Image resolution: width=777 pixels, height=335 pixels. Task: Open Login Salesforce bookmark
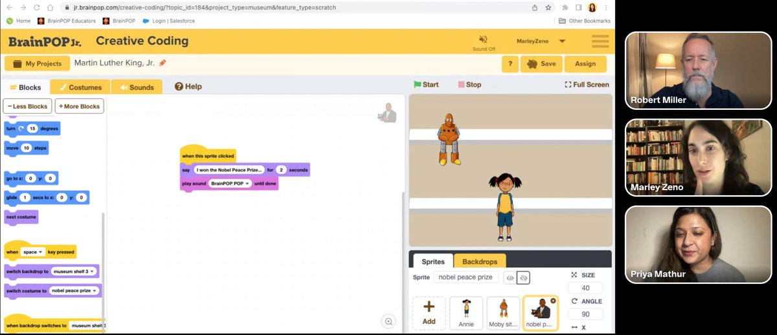[168, 21]
